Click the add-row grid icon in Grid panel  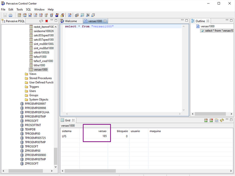pyautogui.click(x=206, y=120)
